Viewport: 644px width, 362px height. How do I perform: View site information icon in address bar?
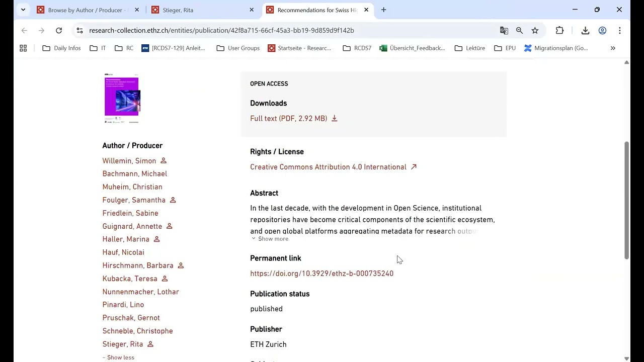click(79, 31)
